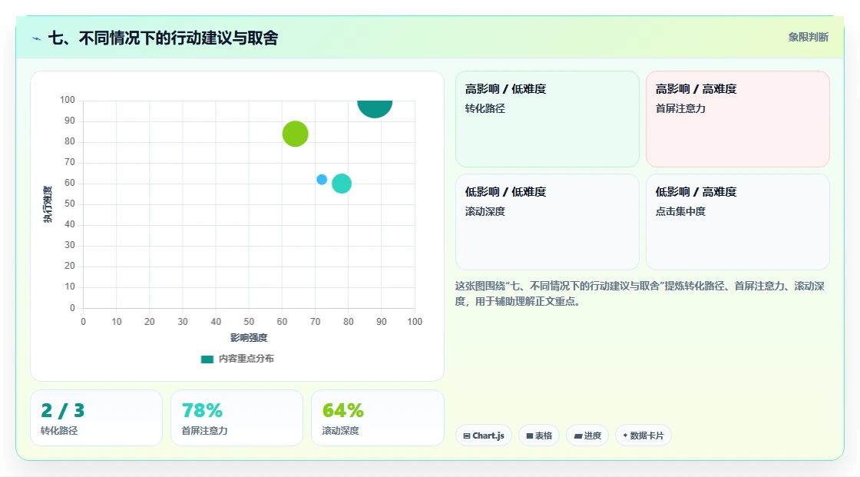Click 首屏注意力 label under 78%
Viewport: 860px width, 477px height.
tap(204, 431)
